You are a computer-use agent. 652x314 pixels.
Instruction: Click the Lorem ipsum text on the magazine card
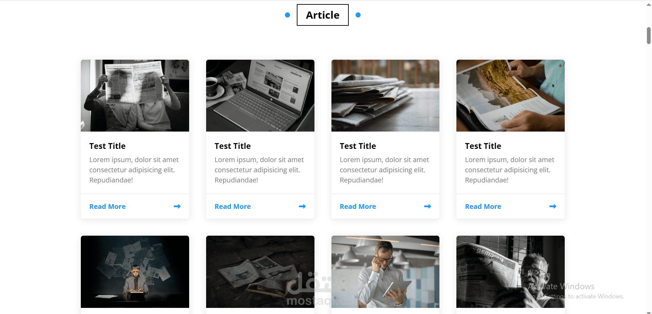click(x=509, y=170)
